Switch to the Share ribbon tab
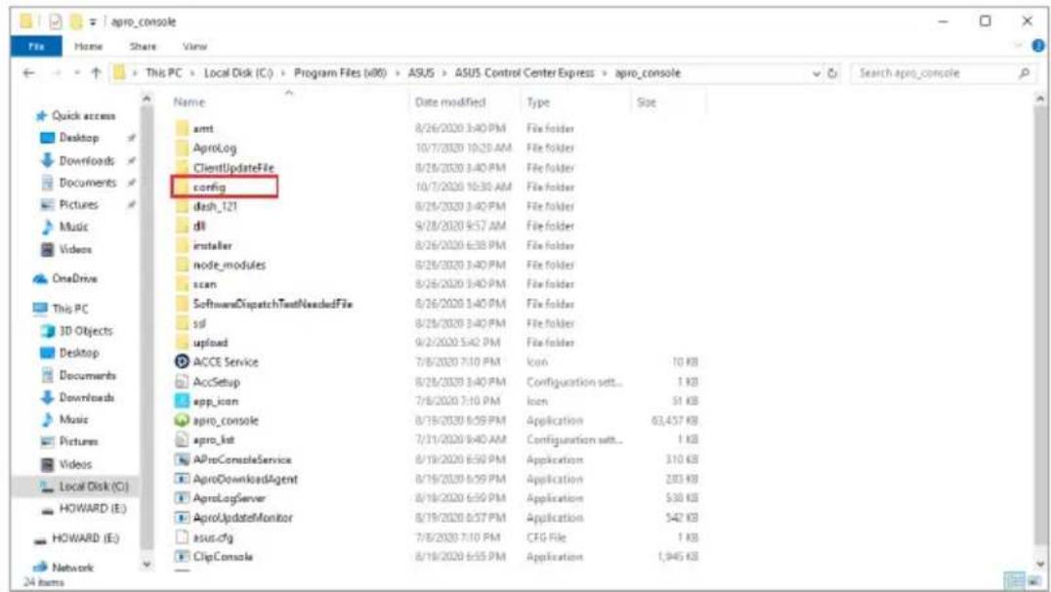 (143, 46)
